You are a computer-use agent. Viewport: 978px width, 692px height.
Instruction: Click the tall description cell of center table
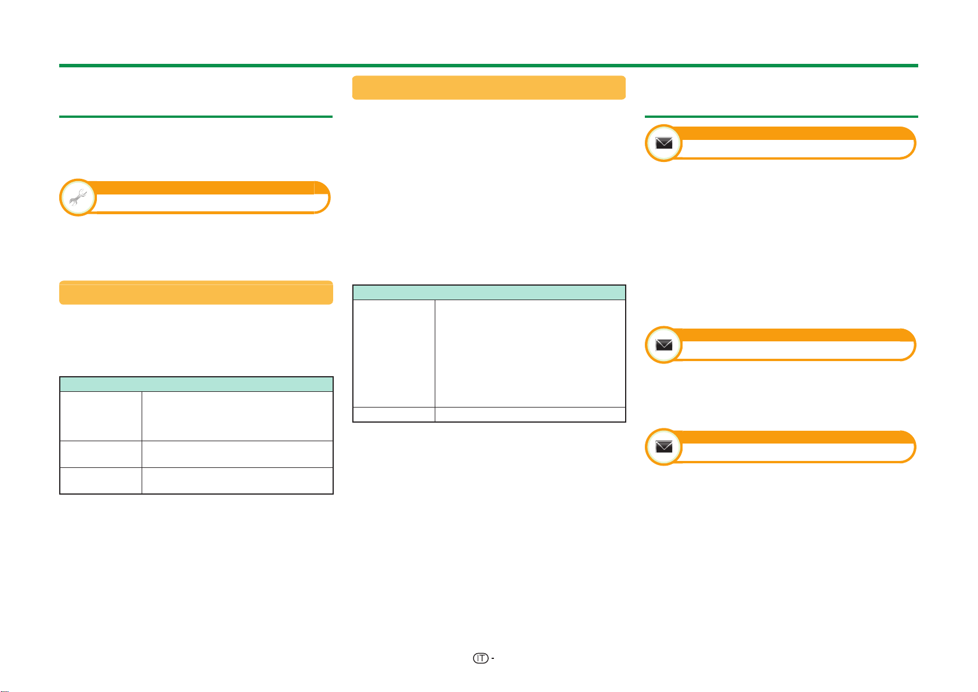[x=530, y=353]
